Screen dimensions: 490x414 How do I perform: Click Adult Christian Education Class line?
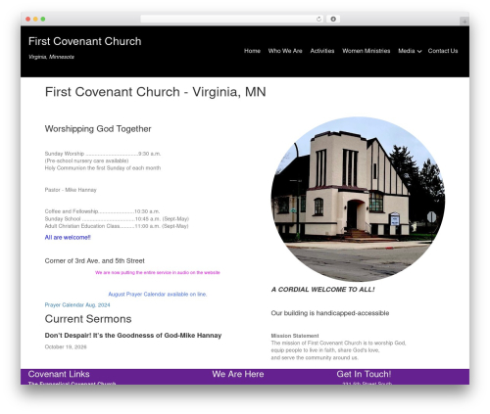(117, 226)
